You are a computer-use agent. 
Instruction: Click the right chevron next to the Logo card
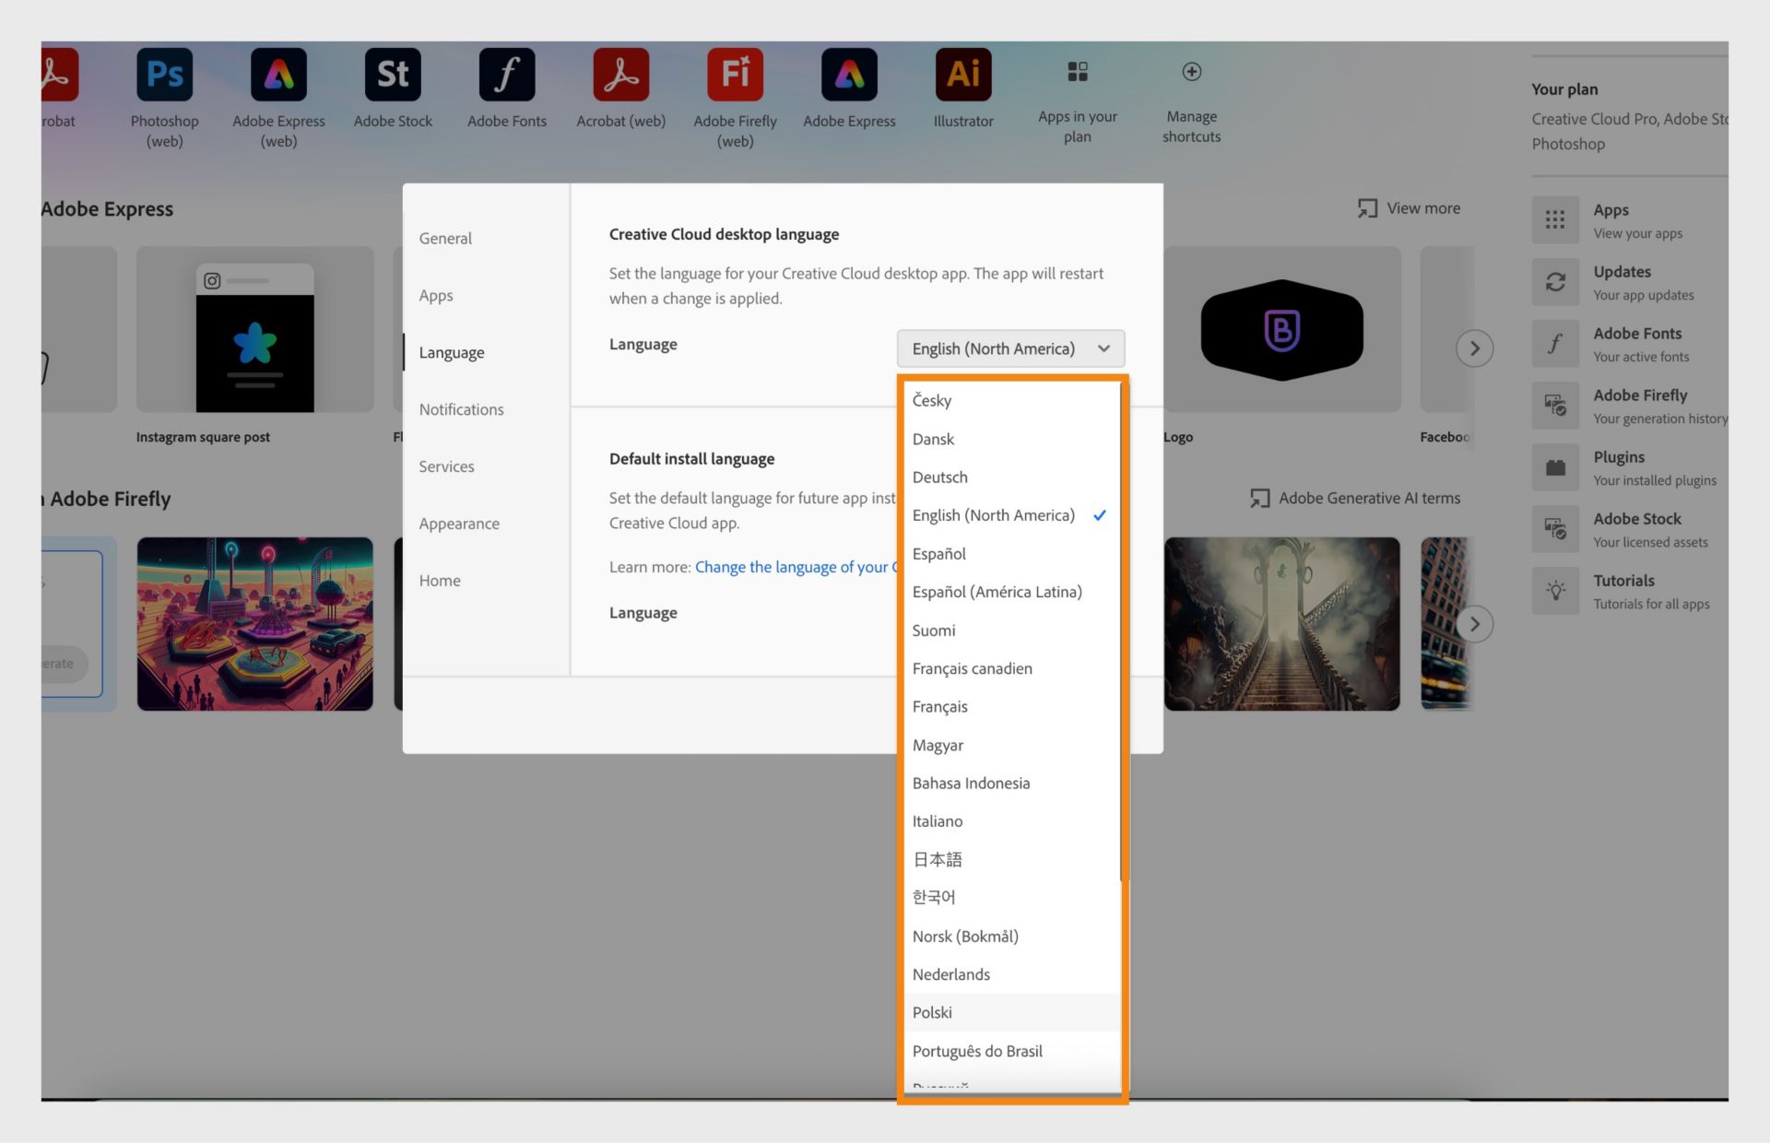point(1475,348)
